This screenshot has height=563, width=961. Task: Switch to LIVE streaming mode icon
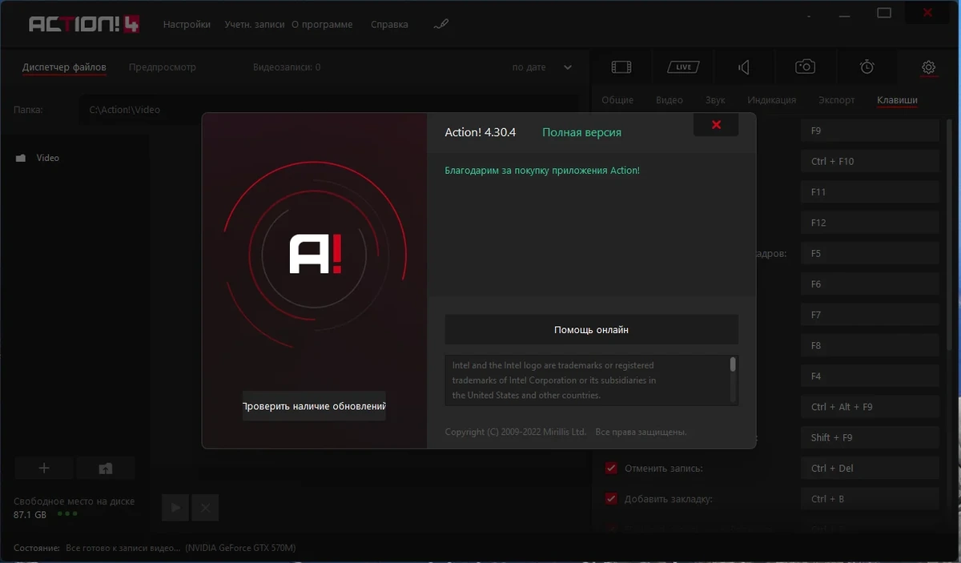click(x=683, y=67)
